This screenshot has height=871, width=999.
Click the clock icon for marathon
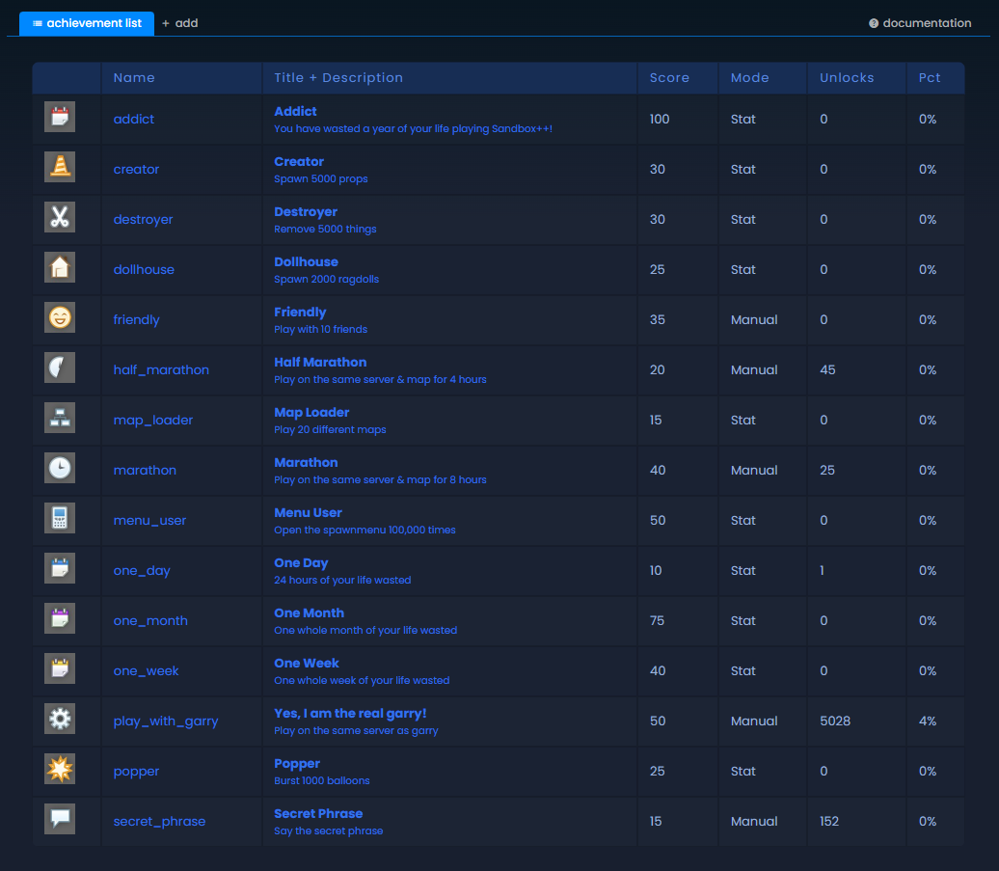point(60,468)
